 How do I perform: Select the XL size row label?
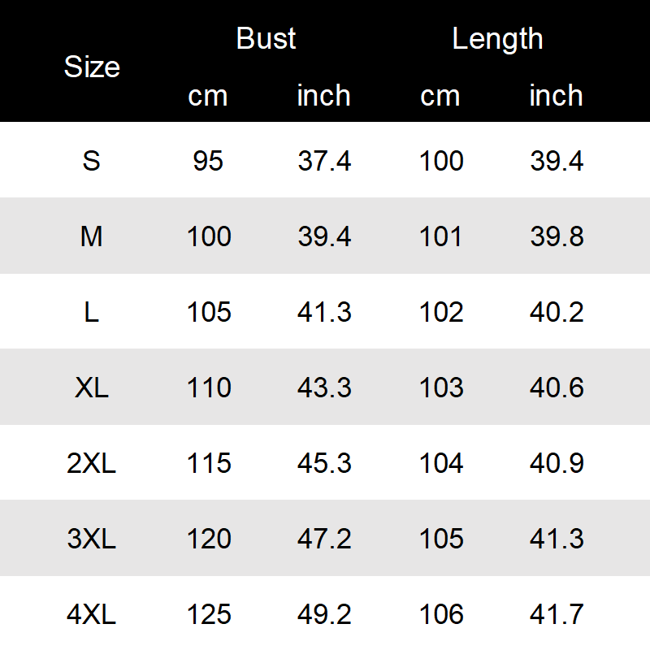coord(92,388)
